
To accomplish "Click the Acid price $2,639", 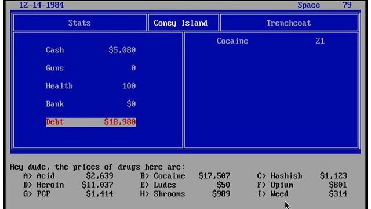I will pyautogui.click(x=100, y=176).
